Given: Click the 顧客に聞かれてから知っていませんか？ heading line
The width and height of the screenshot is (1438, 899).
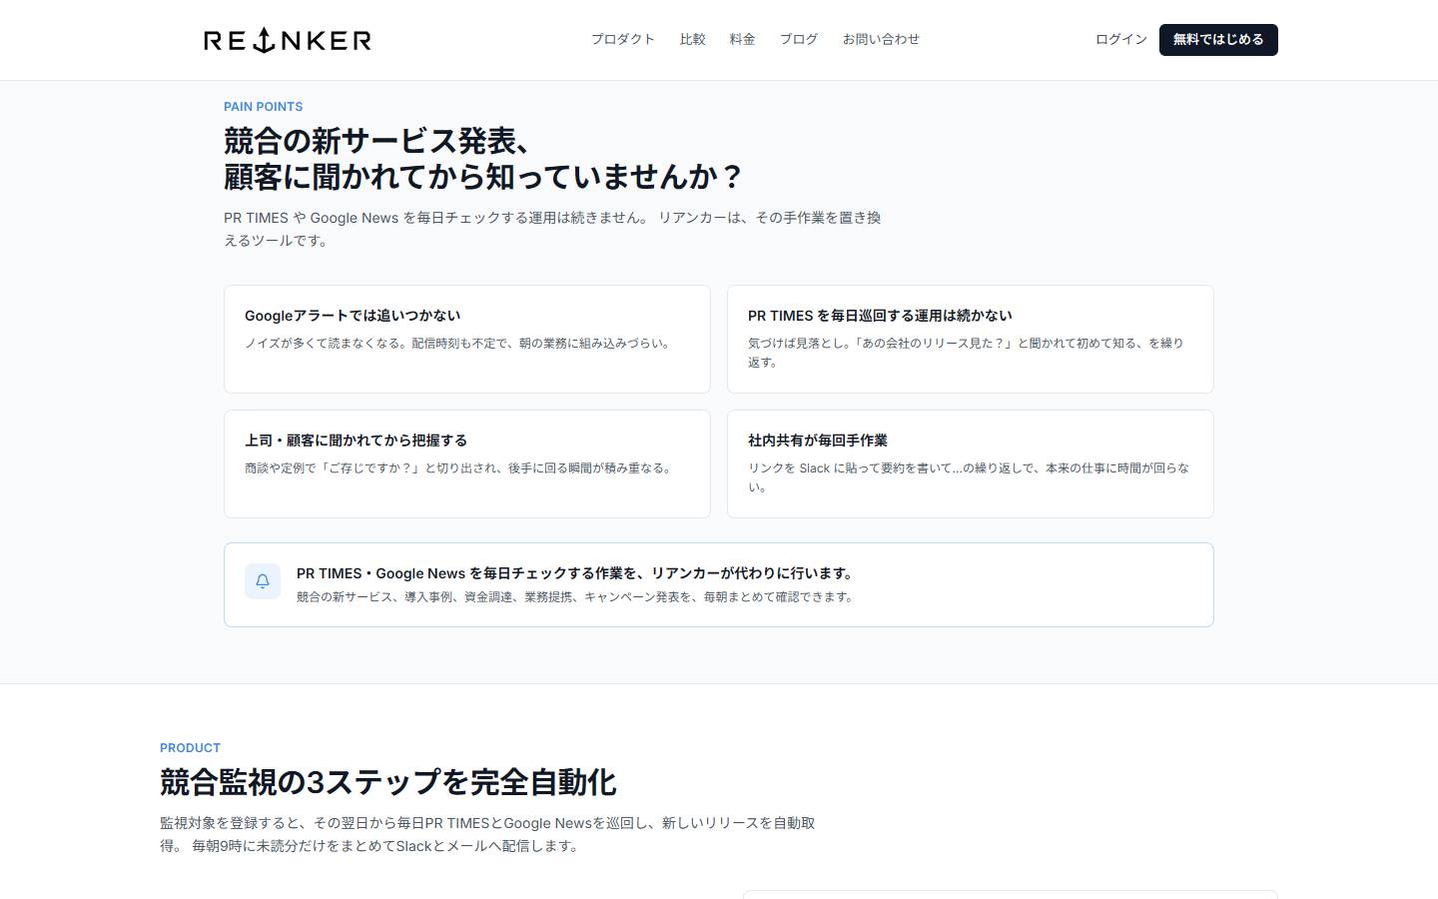Looking at the screenshot, I should (x=483, y=177).
